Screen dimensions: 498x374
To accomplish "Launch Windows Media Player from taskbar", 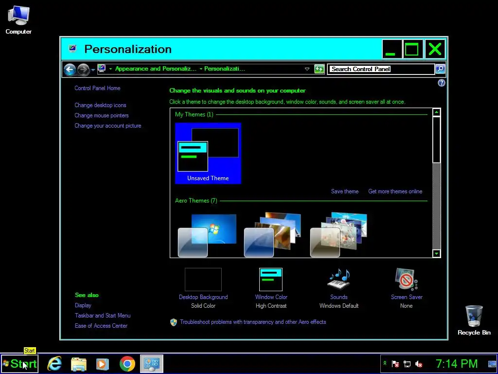I will point(102,364).
